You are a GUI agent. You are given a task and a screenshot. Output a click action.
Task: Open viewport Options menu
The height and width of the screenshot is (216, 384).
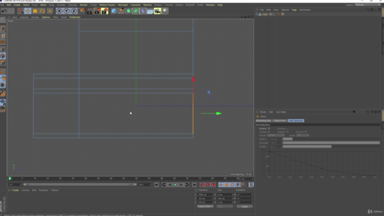tap(46, 17)
